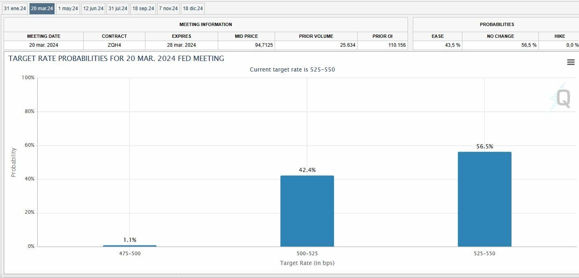Click the 28 mar. 2024 expiry cell
The image size is (579, 278).
pos(181,45)
